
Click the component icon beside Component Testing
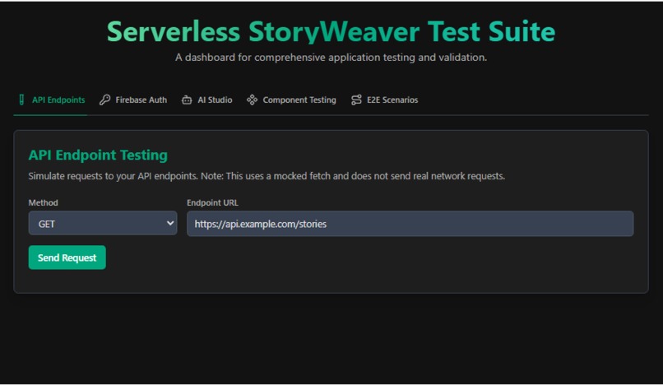pos(252,100)
